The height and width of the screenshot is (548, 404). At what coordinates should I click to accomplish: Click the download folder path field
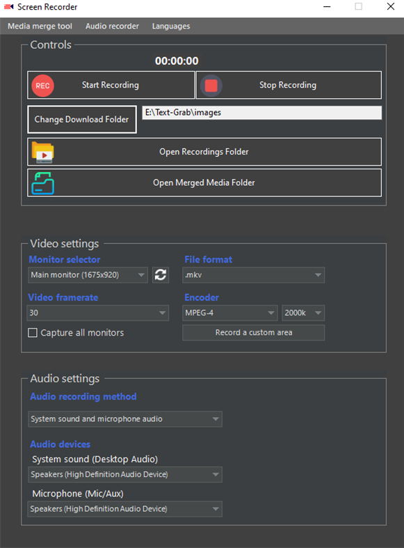[x=262, y=113]
